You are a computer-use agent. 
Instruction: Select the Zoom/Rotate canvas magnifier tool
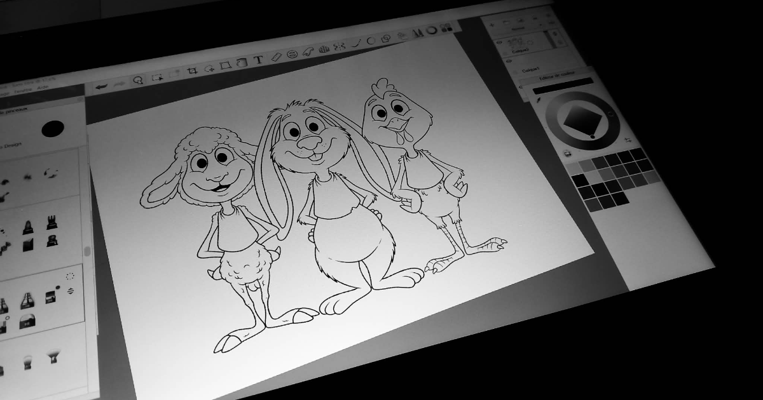(x=137, y=80)
